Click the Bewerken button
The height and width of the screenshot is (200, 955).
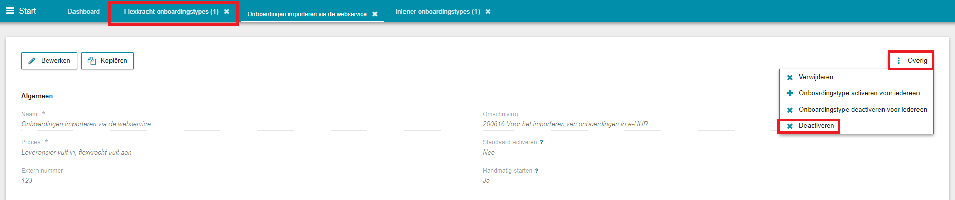49,61
